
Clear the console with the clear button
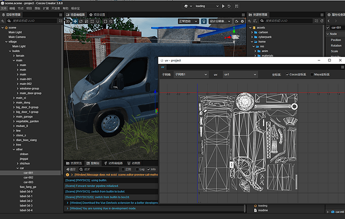click(x=70, y=169)
